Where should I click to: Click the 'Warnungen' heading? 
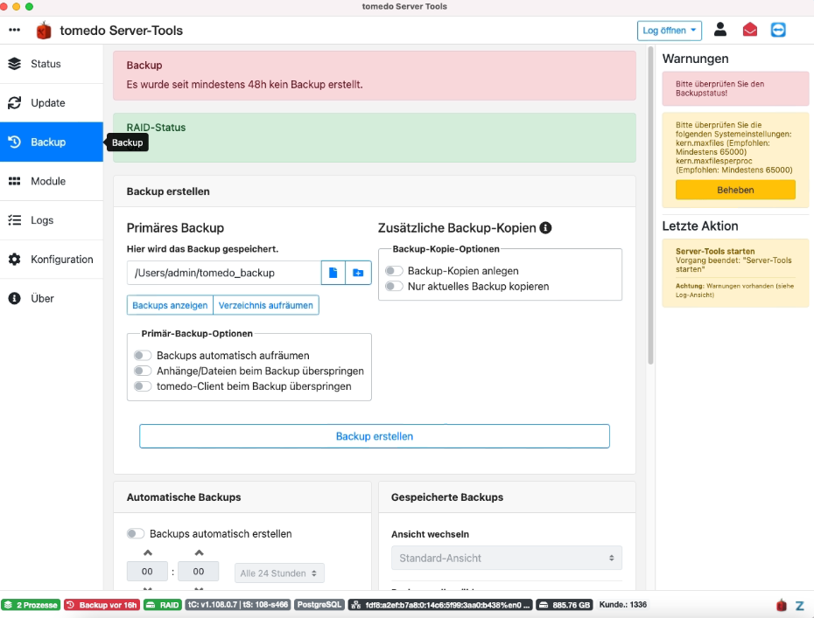695,59
